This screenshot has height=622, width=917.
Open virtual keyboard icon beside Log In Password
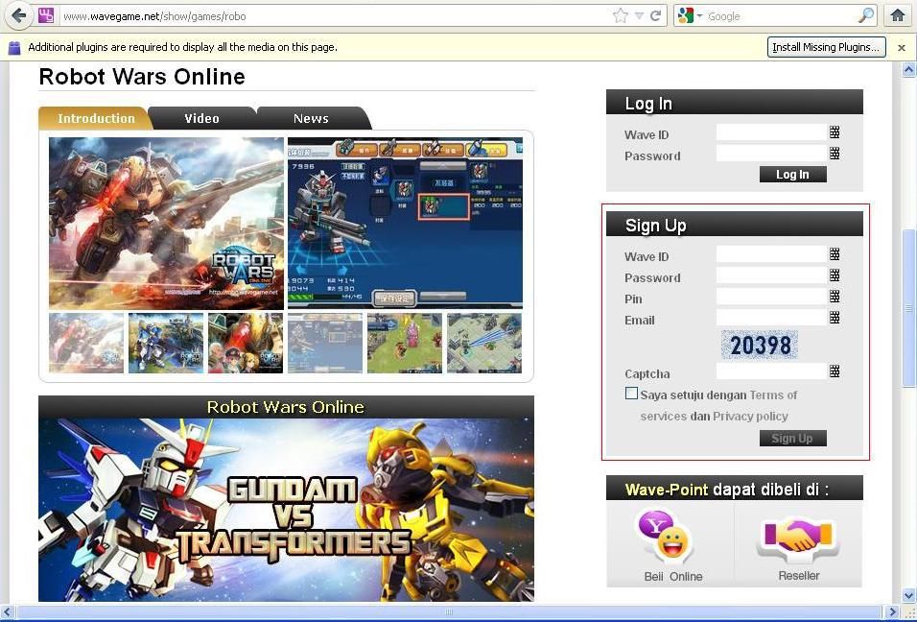835,154
